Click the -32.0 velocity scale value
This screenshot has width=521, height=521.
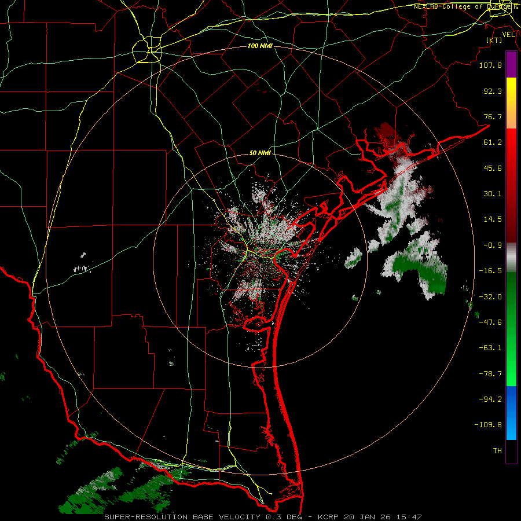490,297
